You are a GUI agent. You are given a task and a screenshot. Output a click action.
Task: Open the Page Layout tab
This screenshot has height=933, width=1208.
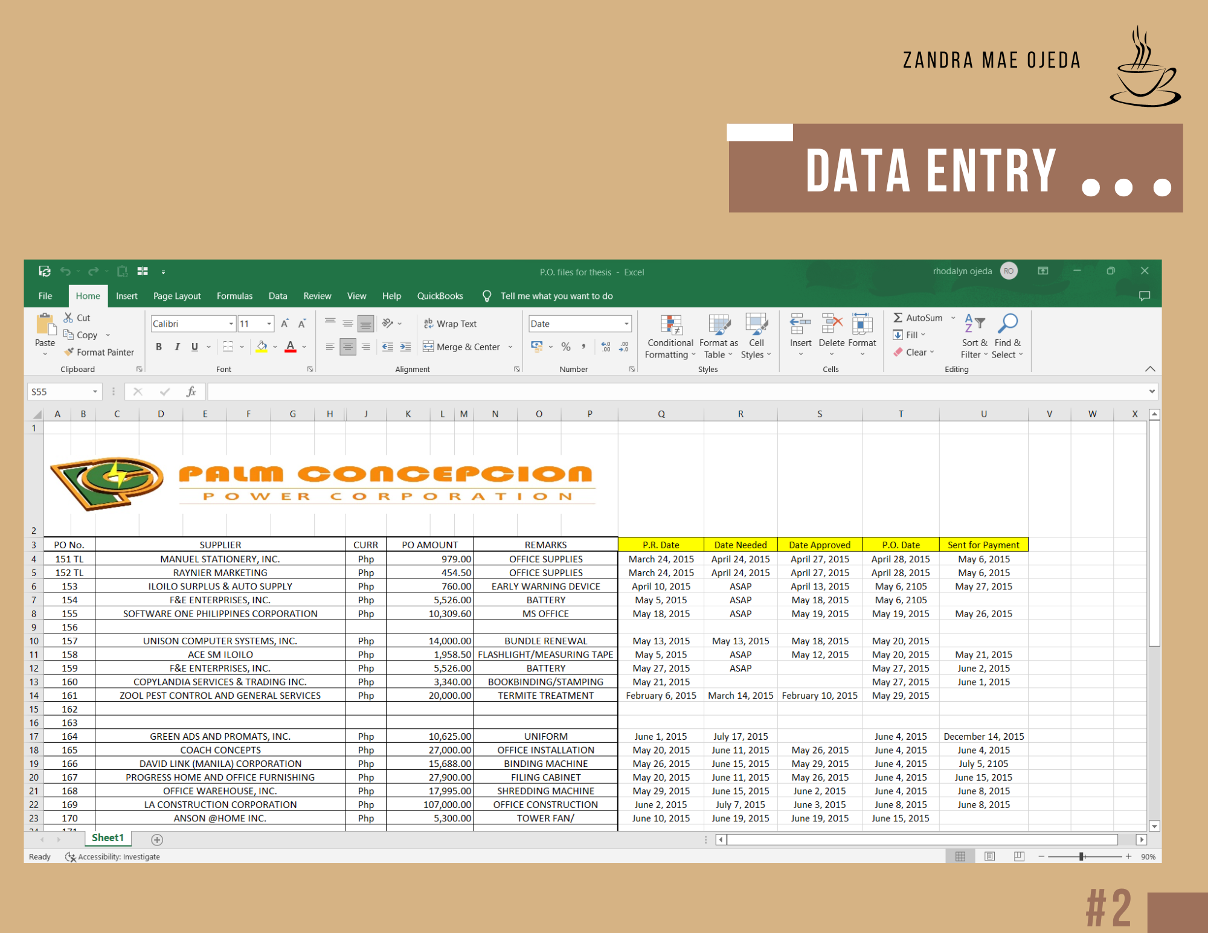pyautogui.click(x=176, y=296)
